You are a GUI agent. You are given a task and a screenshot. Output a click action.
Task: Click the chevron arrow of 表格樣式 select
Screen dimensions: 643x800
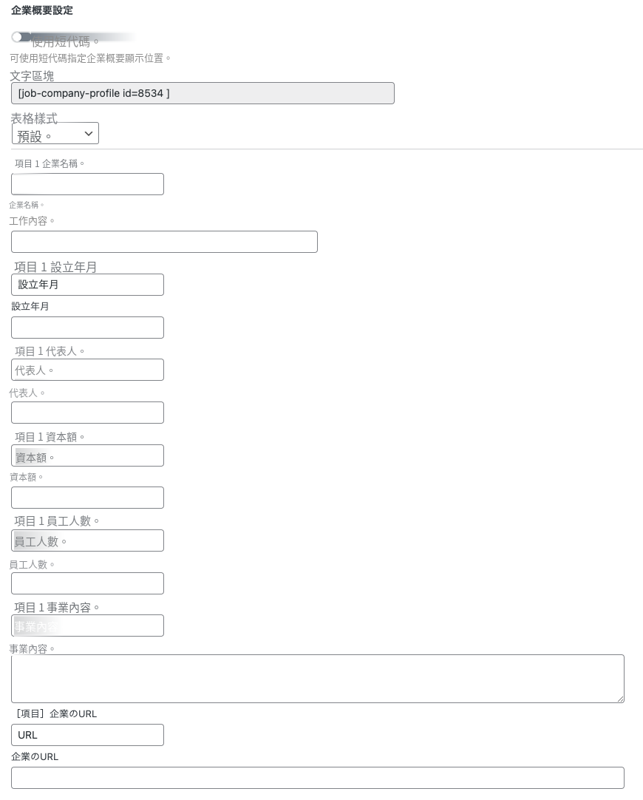coord(88,134)
